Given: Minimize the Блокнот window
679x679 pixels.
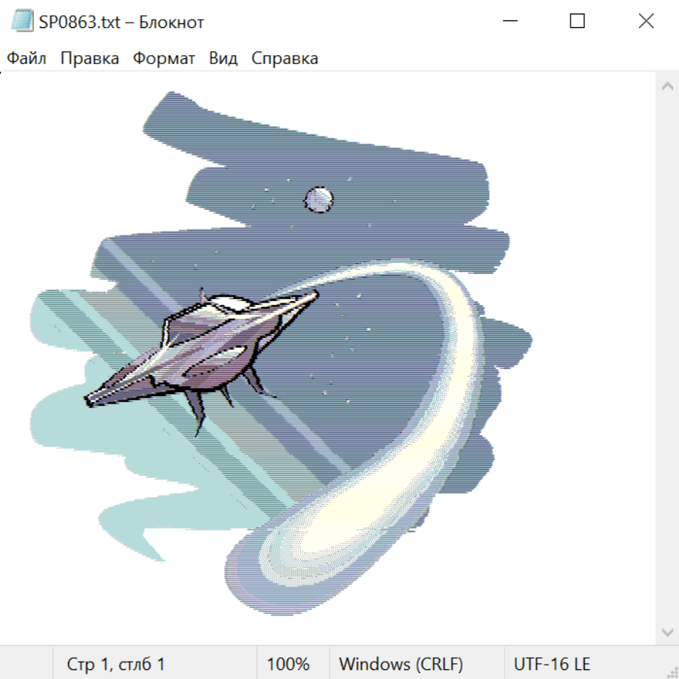Looking at the screenshot, I should (x=508, y=21).
